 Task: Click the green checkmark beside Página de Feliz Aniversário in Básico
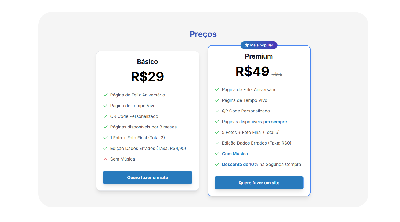pos(105,95)
